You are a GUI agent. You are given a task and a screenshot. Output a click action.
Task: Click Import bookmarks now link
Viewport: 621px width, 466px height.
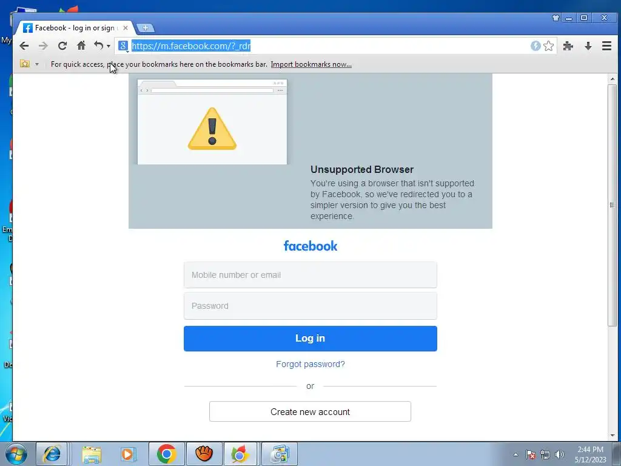pos(311,64)
